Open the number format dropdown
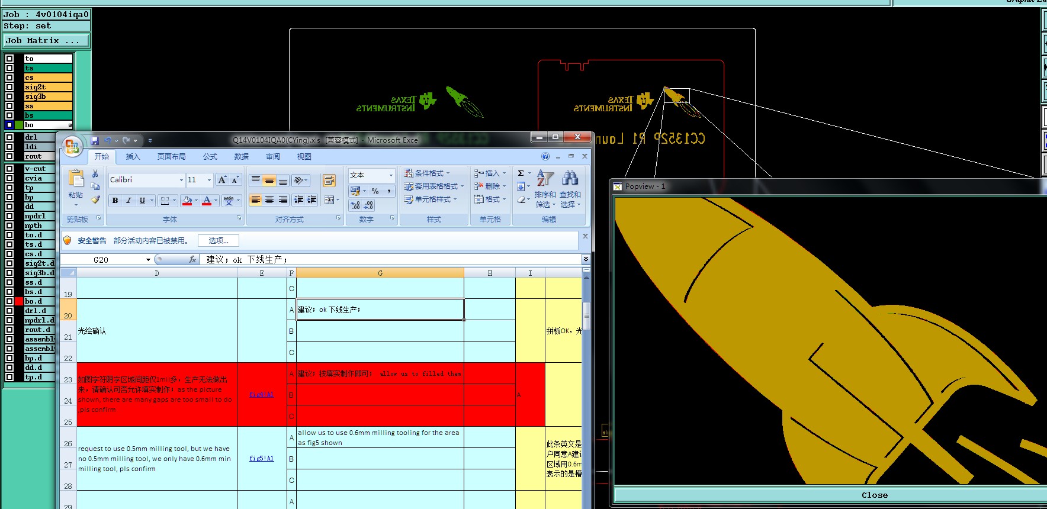 pyautogui.click(x=391, y=175)
